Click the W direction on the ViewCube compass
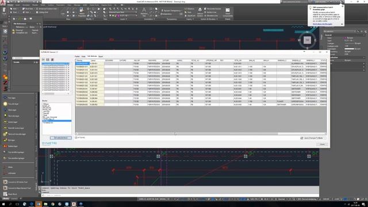Image resolution: width=368 pixels, height=207 pixels. (299, 40)
